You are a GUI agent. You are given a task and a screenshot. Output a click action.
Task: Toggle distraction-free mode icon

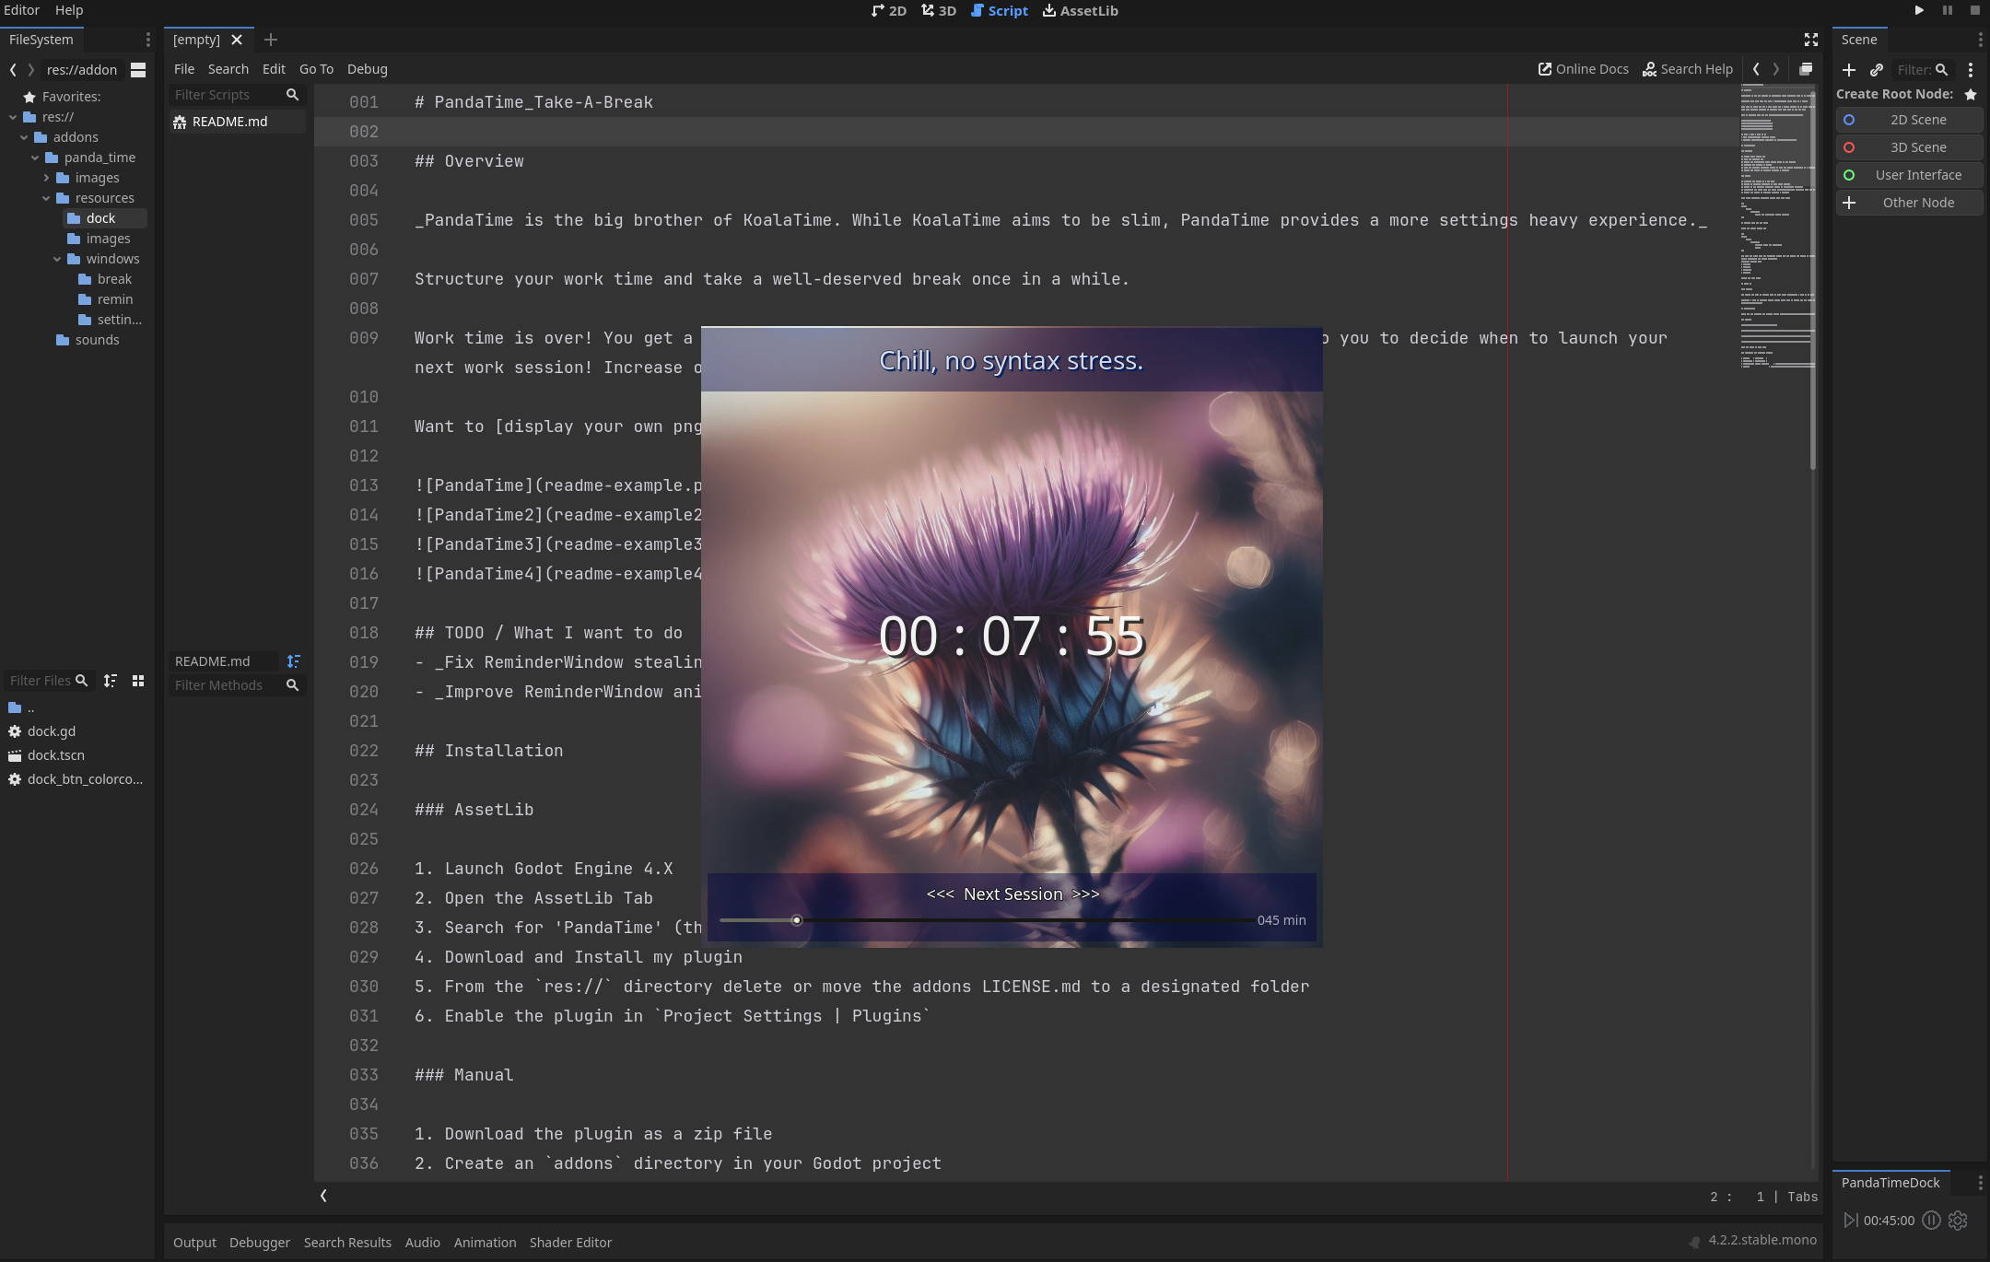[1810, 40]
